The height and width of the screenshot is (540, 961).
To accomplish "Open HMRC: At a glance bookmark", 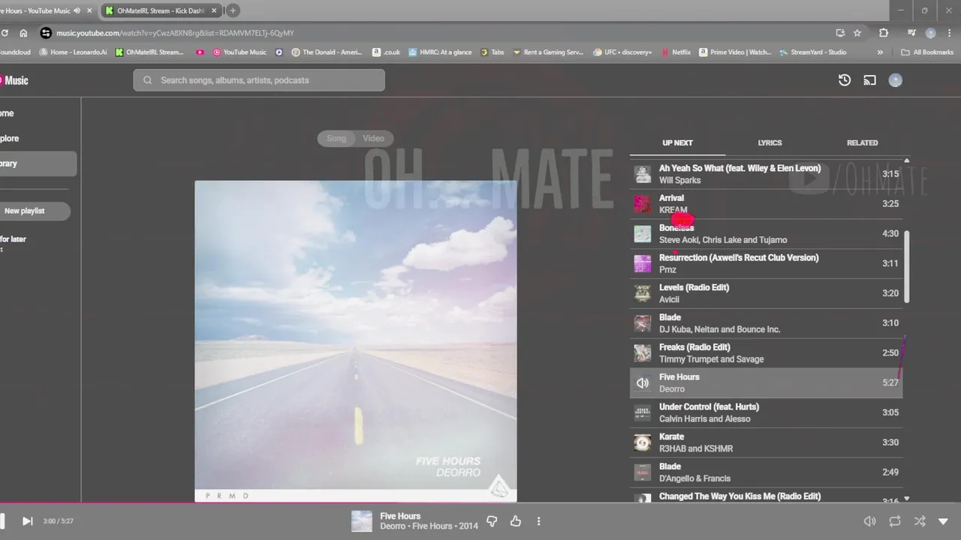I will [x=440, y=52].
